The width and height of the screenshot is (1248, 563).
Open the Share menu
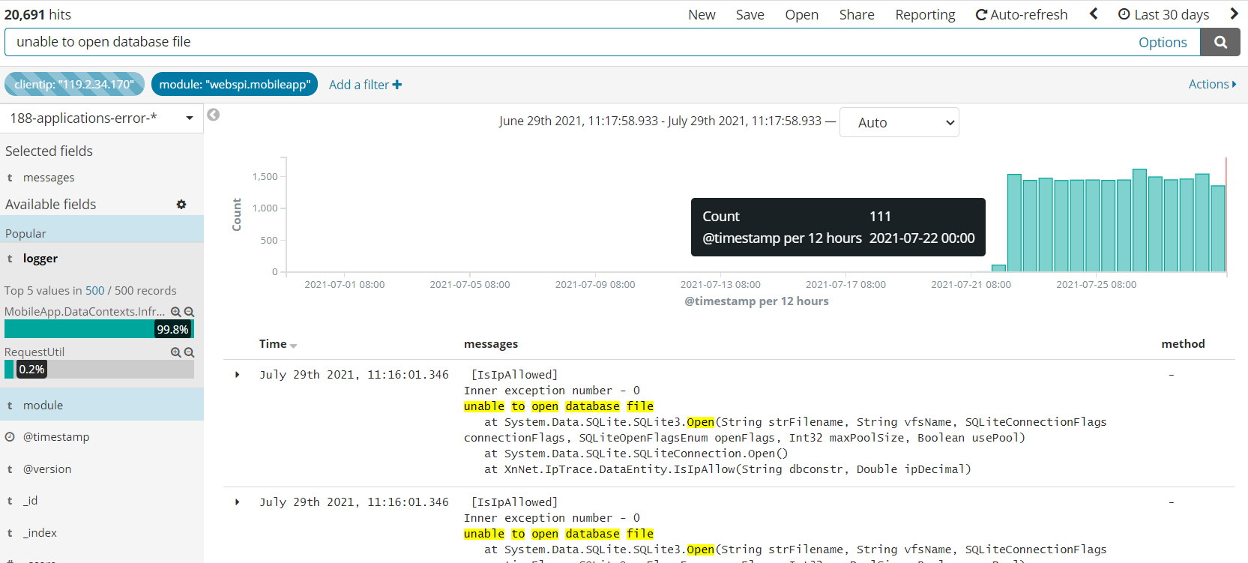[856, 15]
